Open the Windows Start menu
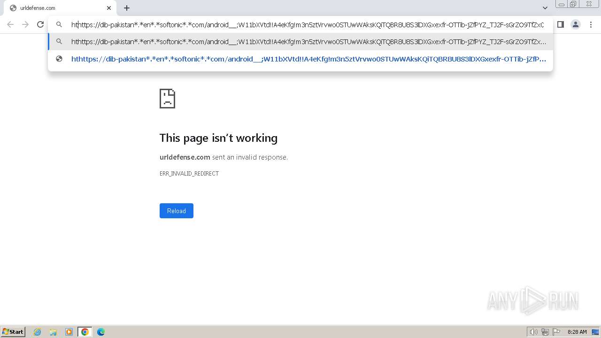 tap(13, 331)
